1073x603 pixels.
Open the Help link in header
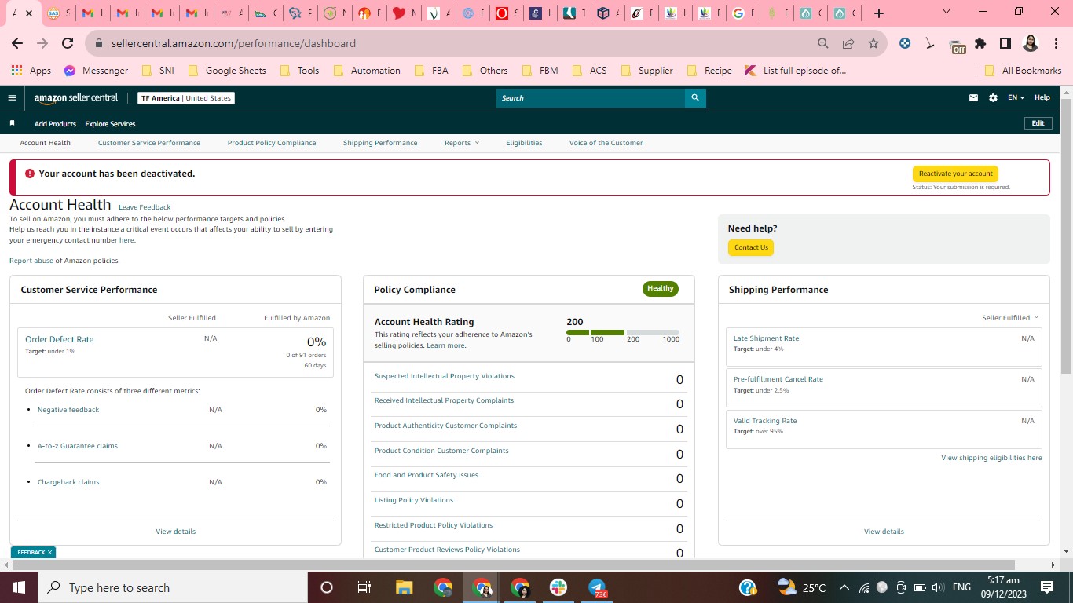1042,98
